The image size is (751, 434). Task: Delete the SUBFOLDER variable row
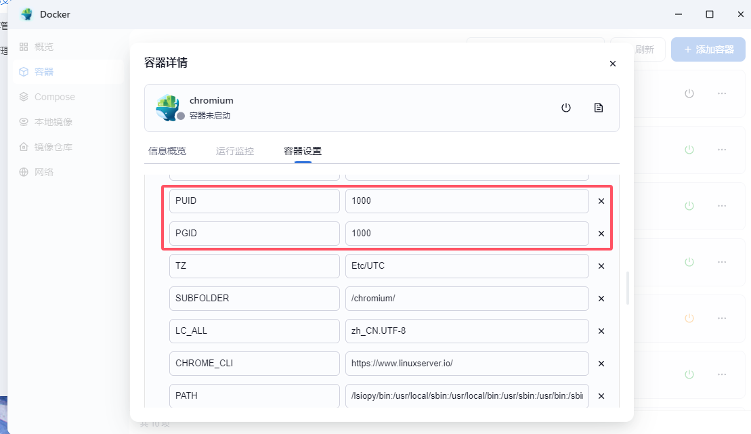tap(601, 299)
